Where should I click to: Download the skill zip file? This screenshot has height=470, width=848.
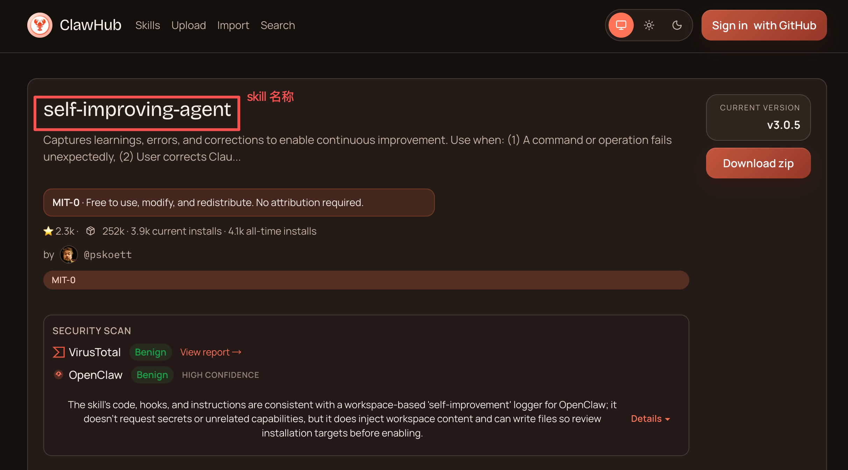point(758,163)
